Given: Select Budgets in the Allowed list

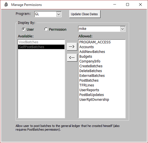Looking at the screenshot, I should (102, 57).
